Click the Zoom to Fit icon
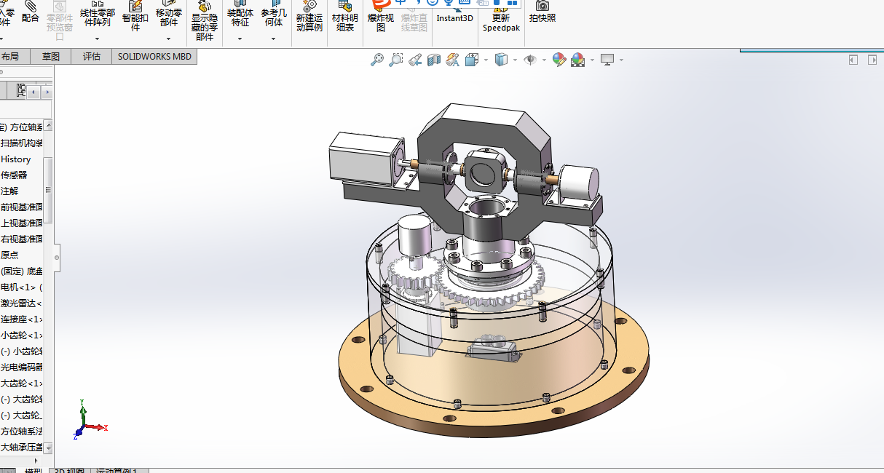The image size is (884, 473). click(377, 60)
